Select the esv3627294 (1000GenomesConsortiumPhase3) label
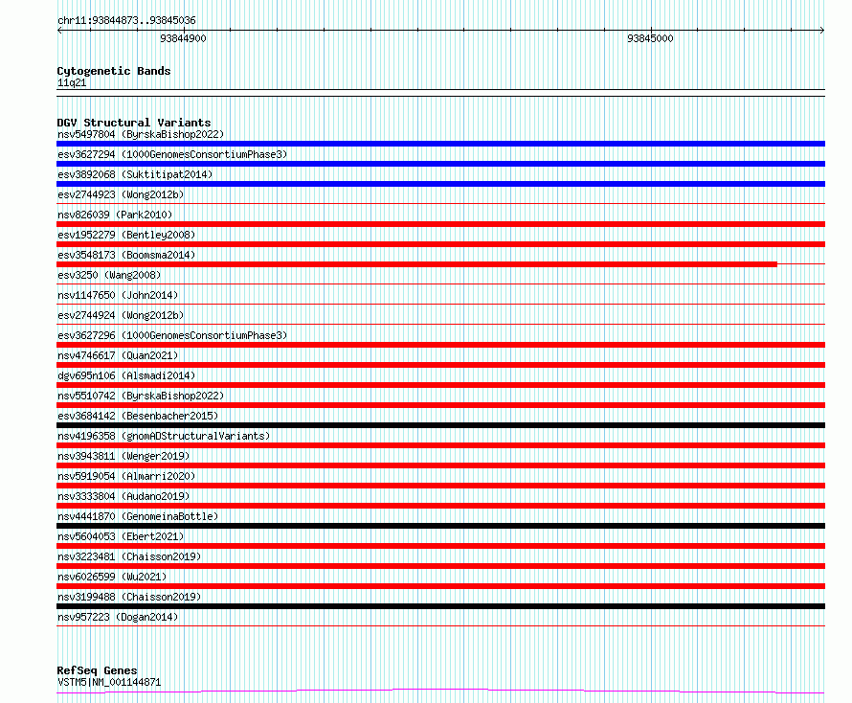This screenshot has width=852, height=703. [172, 154]
